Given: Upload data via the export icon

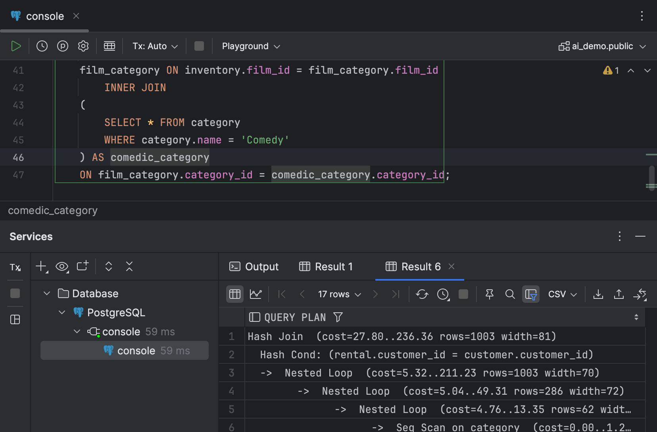Looking at the screenshot, I should (x=619, y=294).
